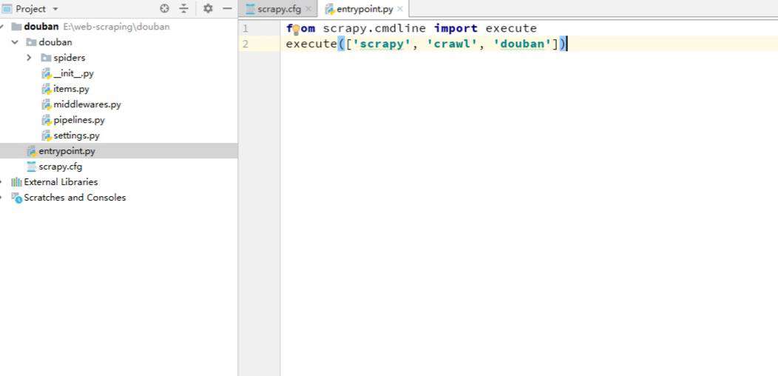Close the scrapy.cfg tab
The image size is (778, 376).
[308, 9]
